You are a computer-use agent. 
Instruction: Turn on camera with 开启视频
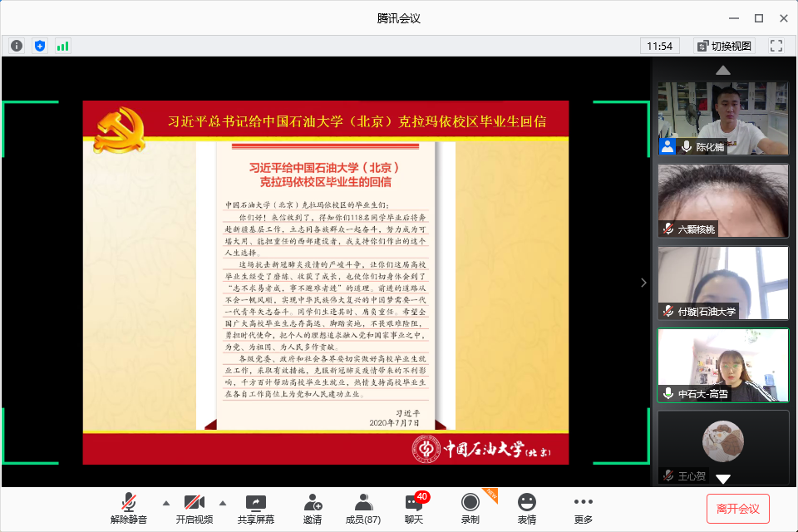(195, 508)
